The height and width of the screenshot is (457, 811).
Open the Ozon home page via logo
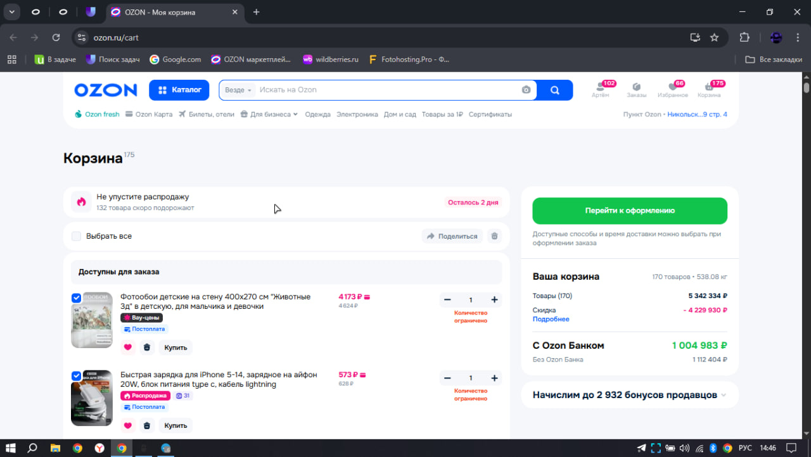coord(105,90)
